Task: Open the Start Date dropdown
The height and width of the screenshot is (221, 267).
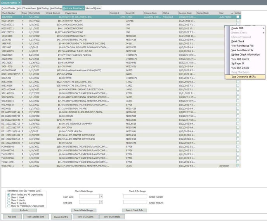Action: pos(101,197)
